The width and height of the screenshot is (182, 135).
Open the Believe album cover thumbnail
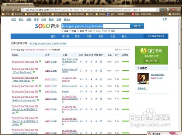tap(143, 79)
